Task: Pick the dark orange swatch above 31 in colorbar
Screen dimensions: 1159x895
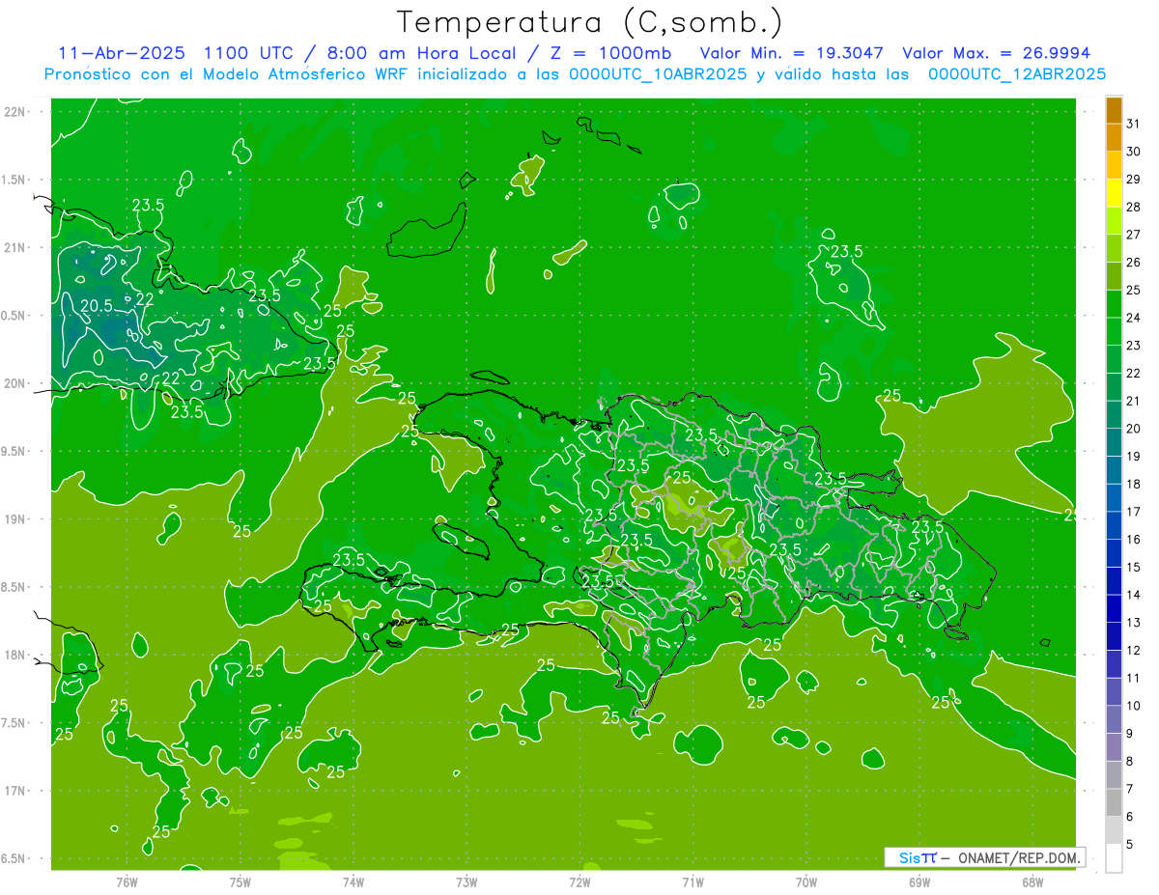Action: click(1114, 110)
